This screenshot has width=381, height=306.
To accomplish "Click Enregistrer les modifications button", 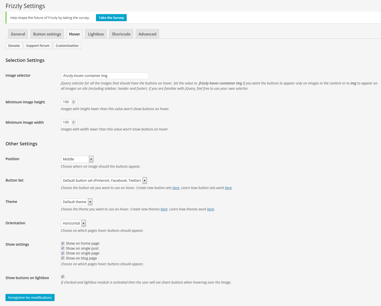I will click(30, 297).
